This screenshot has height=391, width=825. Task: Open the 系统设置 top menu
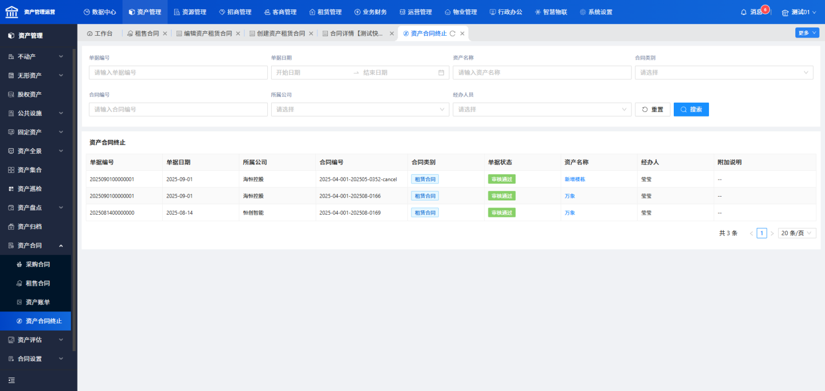(x=596, y=12)
